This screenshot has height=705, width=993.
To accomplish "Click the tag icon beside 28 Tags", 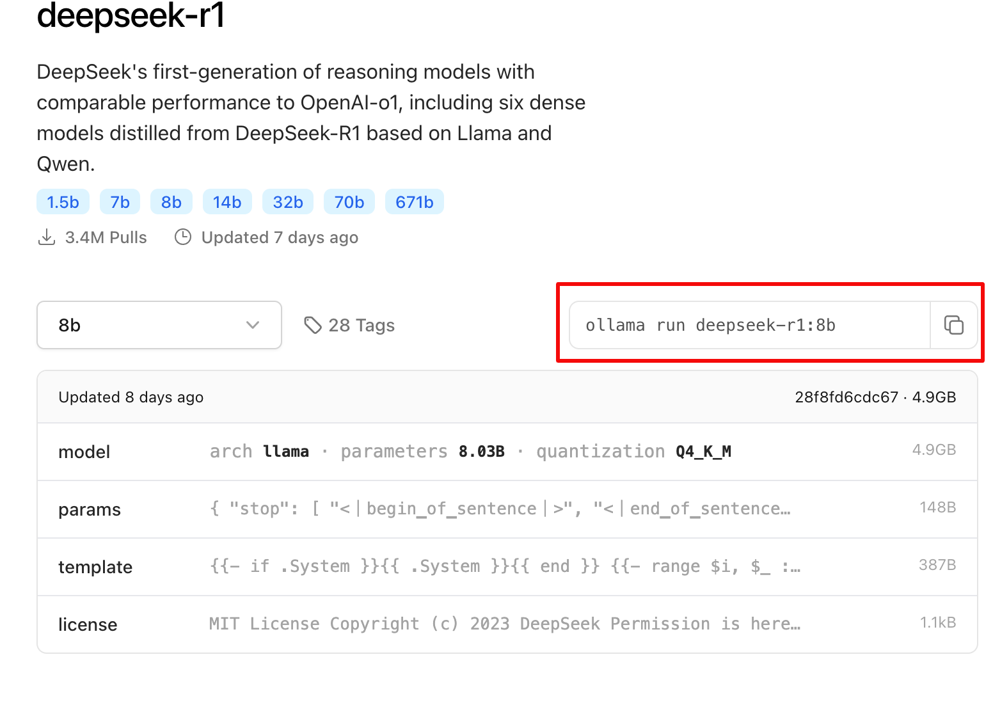I will pos(312,325).
